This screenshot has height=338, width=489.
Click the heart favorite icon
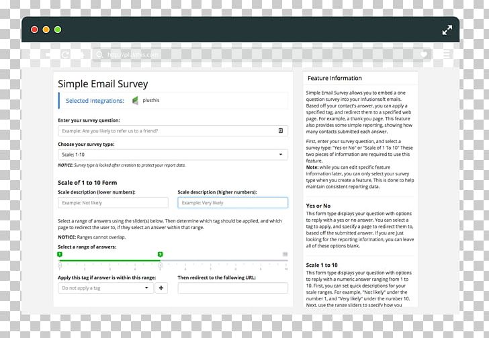[424, 54]
